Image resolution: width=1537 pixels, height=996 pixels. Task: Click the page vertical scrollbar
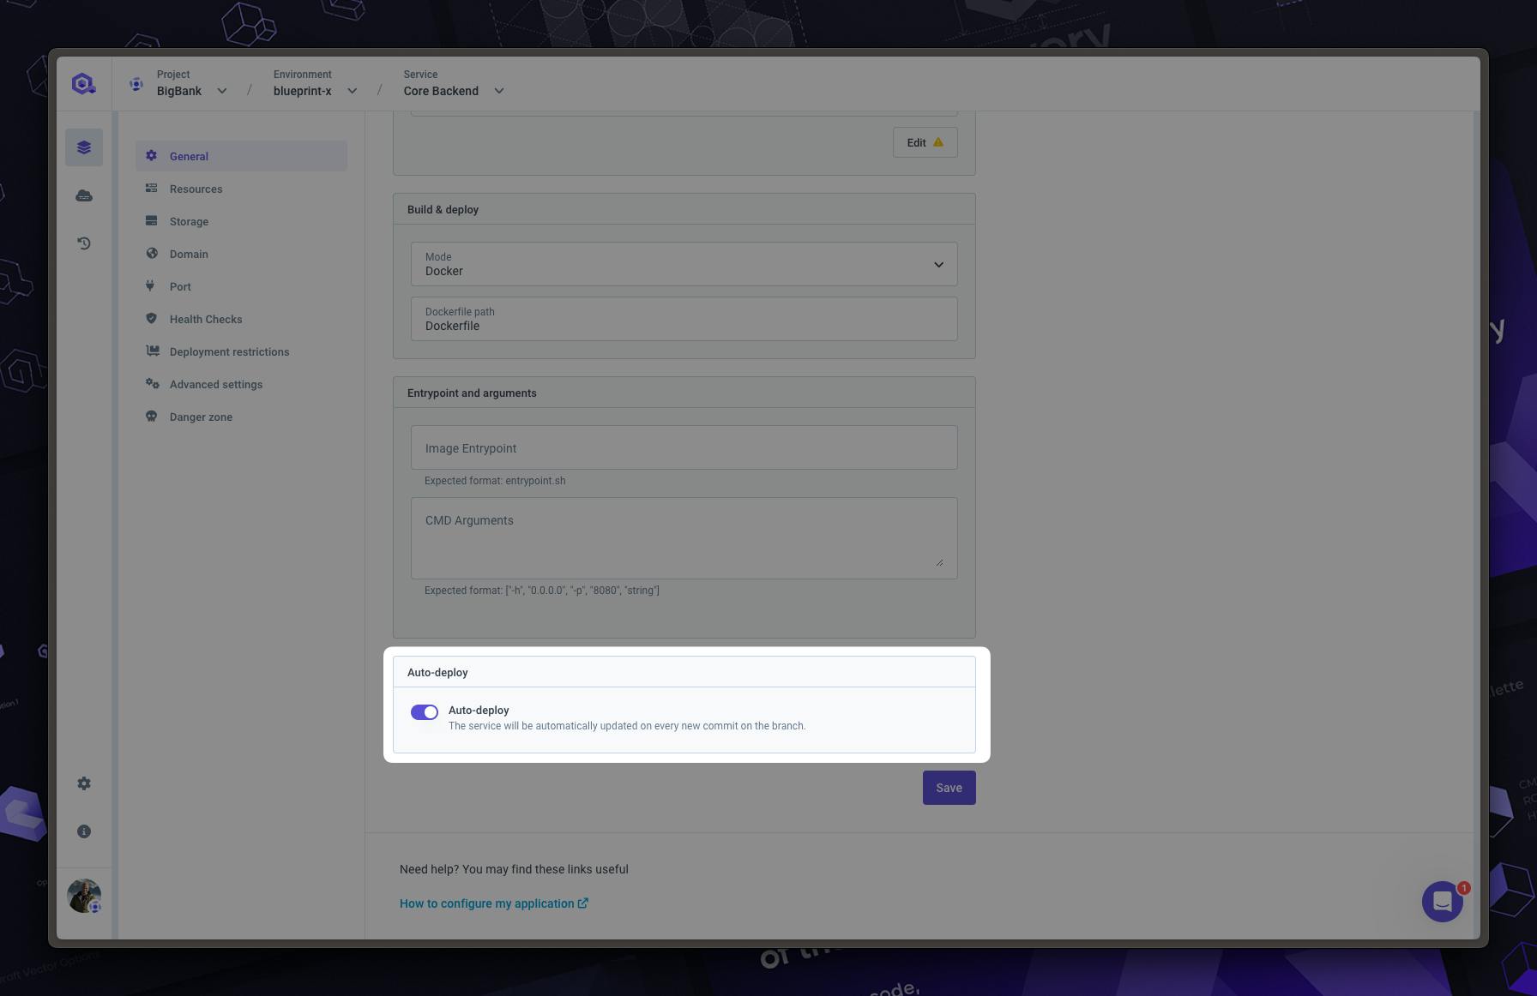pos(1476,525)
